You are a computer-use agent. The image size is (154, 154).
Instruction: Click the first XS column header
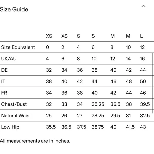pos(49,36)
